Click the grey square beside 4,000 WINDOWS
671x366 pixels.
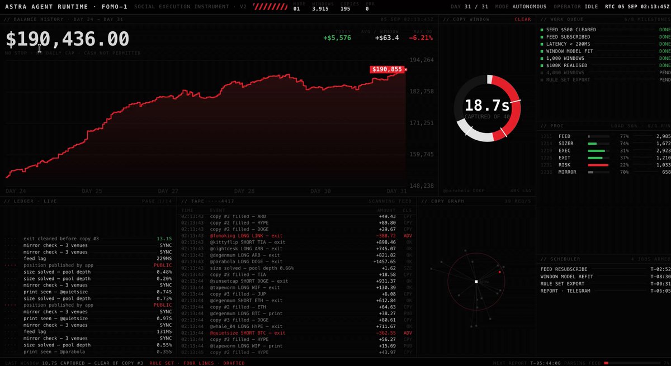point(542,73)
